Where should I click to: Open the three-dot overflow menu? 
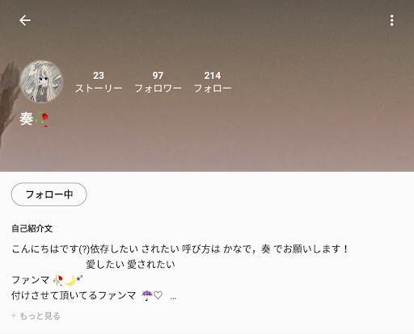[391, 20]
